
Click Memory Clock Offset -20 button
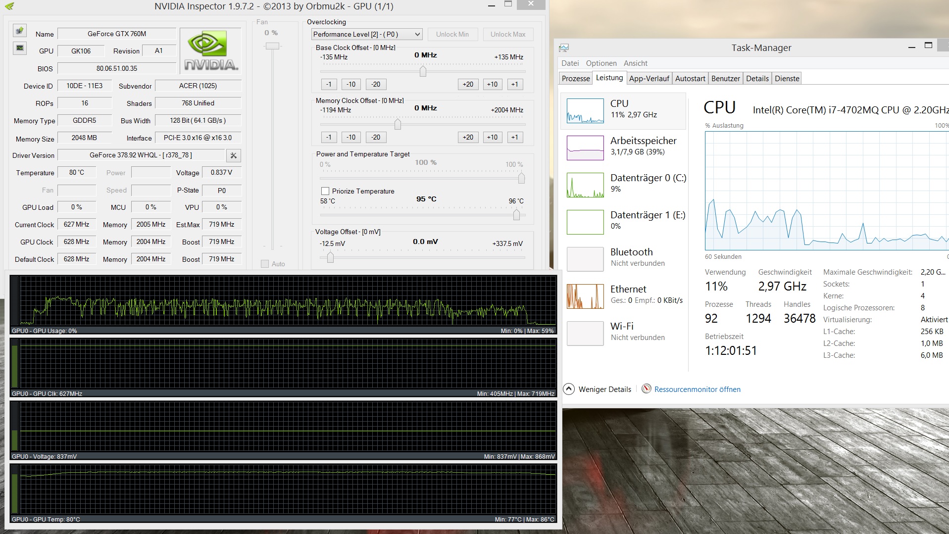(x=376, y=137)
